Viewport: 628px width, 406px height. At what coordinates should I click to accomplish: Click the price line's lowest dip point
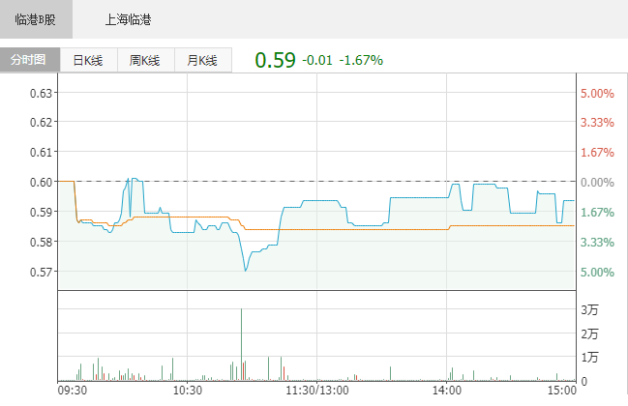click(245, 270)
